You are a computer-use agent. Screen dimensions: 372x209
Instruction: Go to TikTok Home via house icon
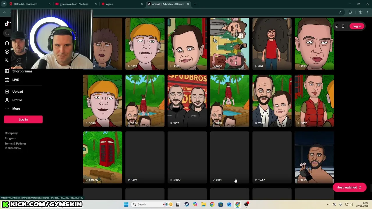click(x=7, y=43)
